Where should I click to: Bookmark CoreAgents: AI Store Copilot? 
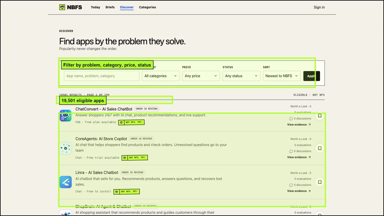[320, 148]
